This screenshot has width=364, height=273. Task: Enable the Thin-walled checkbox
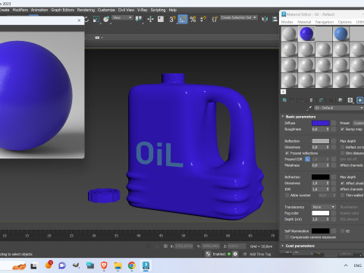[342, 195]
